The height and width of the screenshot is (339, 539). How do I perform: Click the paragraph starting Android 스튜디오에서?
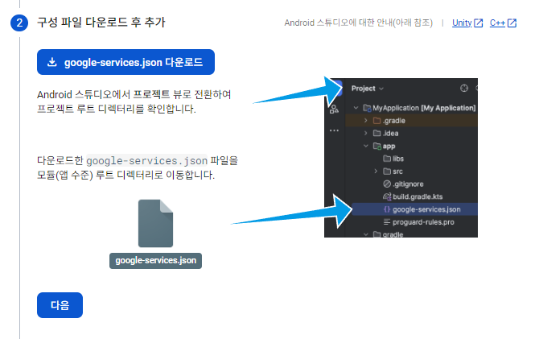pos(134,101)
